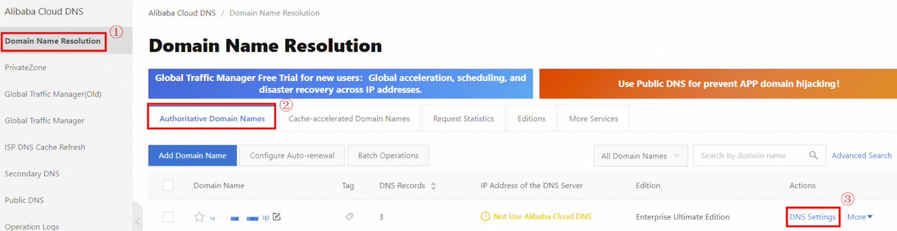Open Secondary DNS in sidebar

pos(32,174)
